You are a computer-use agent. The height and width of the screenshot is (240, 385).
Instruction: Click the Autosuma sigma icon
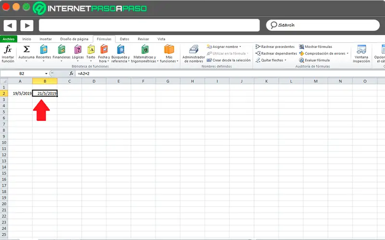pyautogui.click(x=26, y=49)
